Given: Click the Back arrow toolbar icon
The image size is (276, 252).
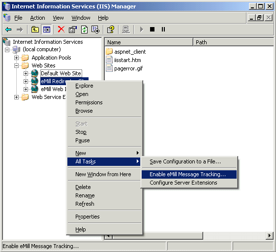Looking at the screenshot, I should 8,30.
